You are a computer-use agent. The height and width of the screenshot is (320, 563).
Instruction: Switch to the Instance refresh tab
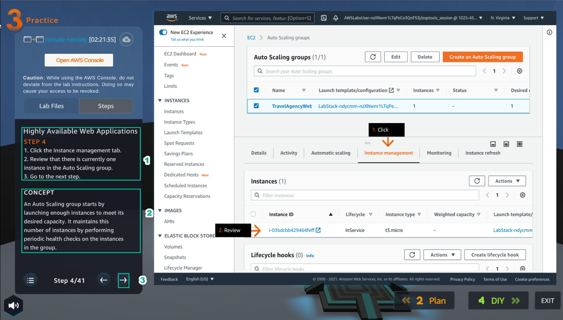coord(483,153)
